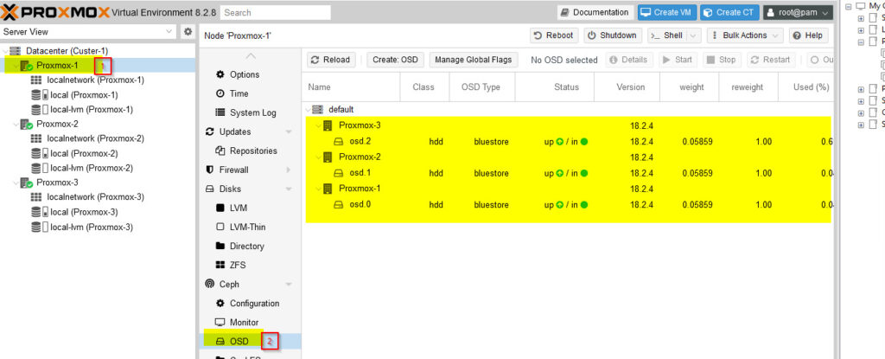Click the Proxmox logo
The width and height of the screenshot is (885, 359).
pyautogui.click(x=54, y=11)
